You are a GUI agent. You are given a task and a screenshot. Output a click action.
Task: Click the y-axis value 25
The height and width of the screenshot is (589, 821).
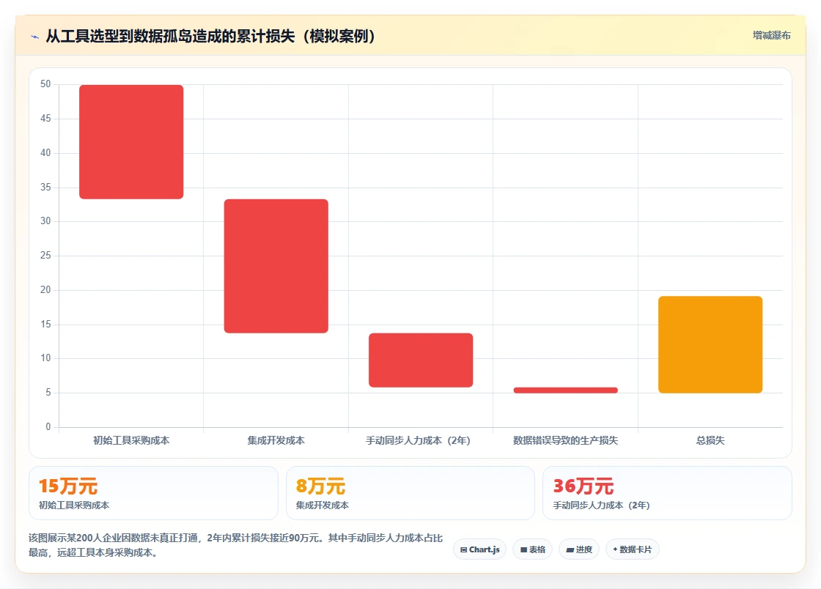(45, 256)
